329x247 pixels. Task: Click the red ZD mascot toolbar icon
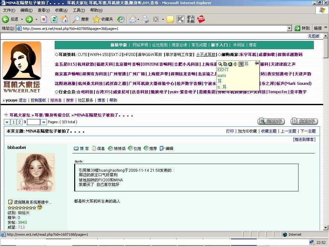pyautogui.click(x=201, y=19)
